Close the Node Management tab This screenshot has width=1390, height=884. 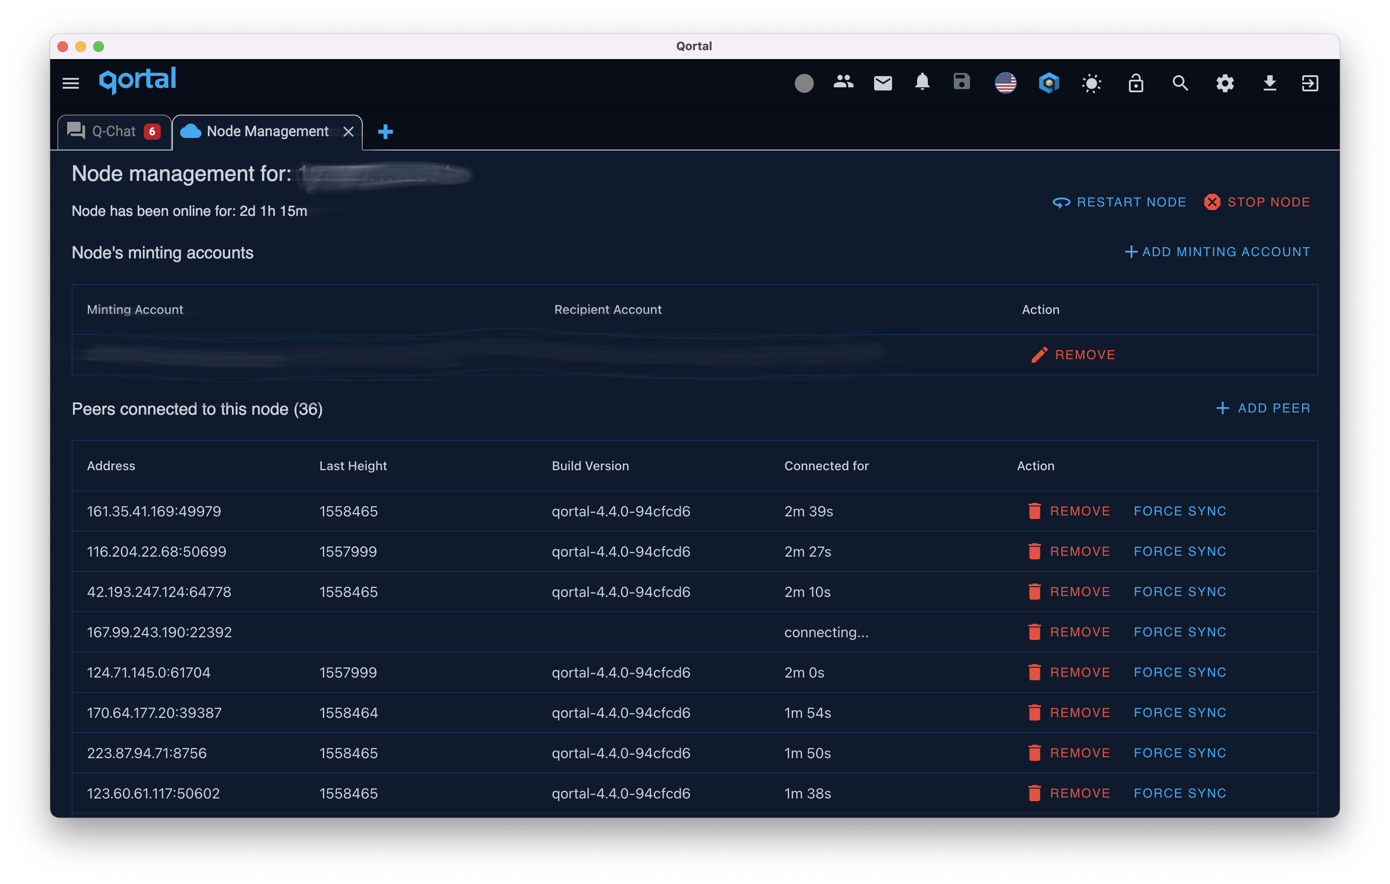348,132
